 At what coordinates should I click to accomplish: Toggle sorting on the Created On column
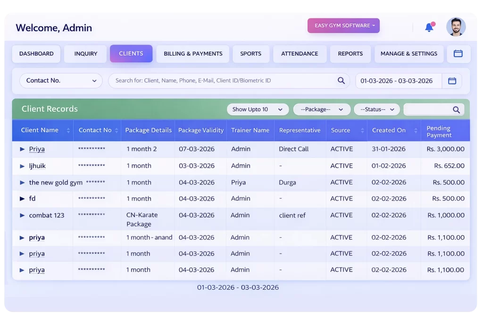(x=415, y=130)
